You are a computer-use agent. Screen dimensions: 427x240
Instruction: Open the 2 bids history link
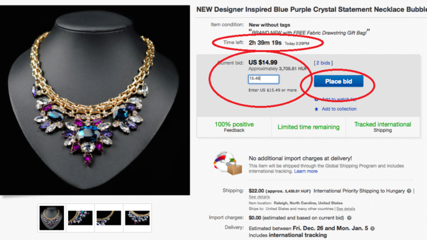click(323, 63)
